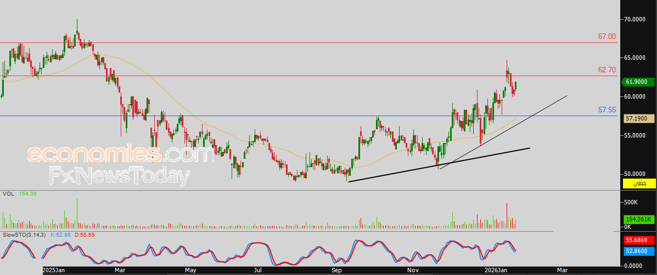Click the green 154.361K volume tag
The width and height of the screenshot is (657, 275).
pos(638,220)
